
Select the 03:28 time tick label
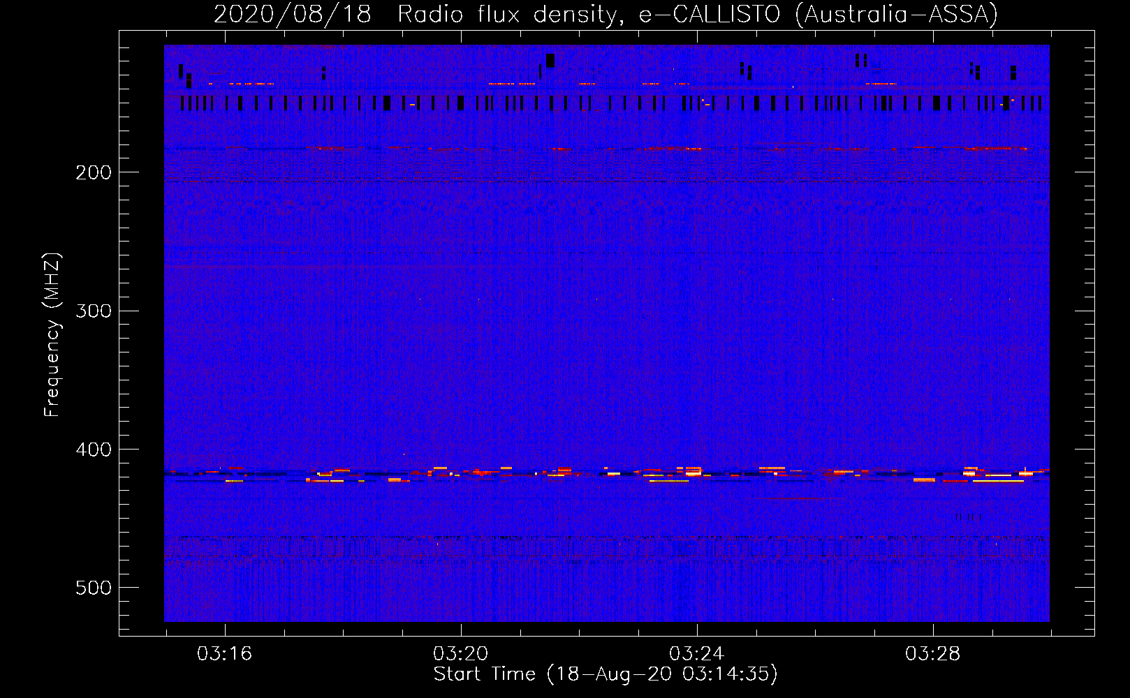932,654
